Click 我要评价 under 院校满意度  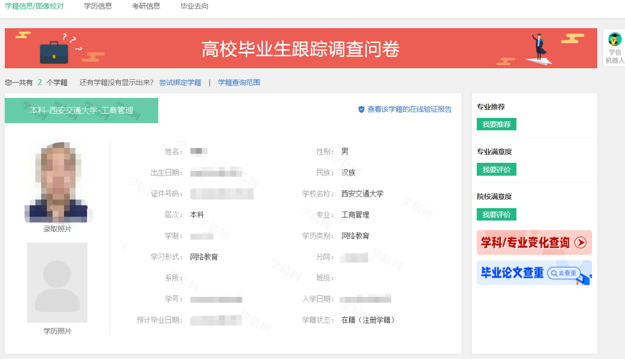point(496,214)
